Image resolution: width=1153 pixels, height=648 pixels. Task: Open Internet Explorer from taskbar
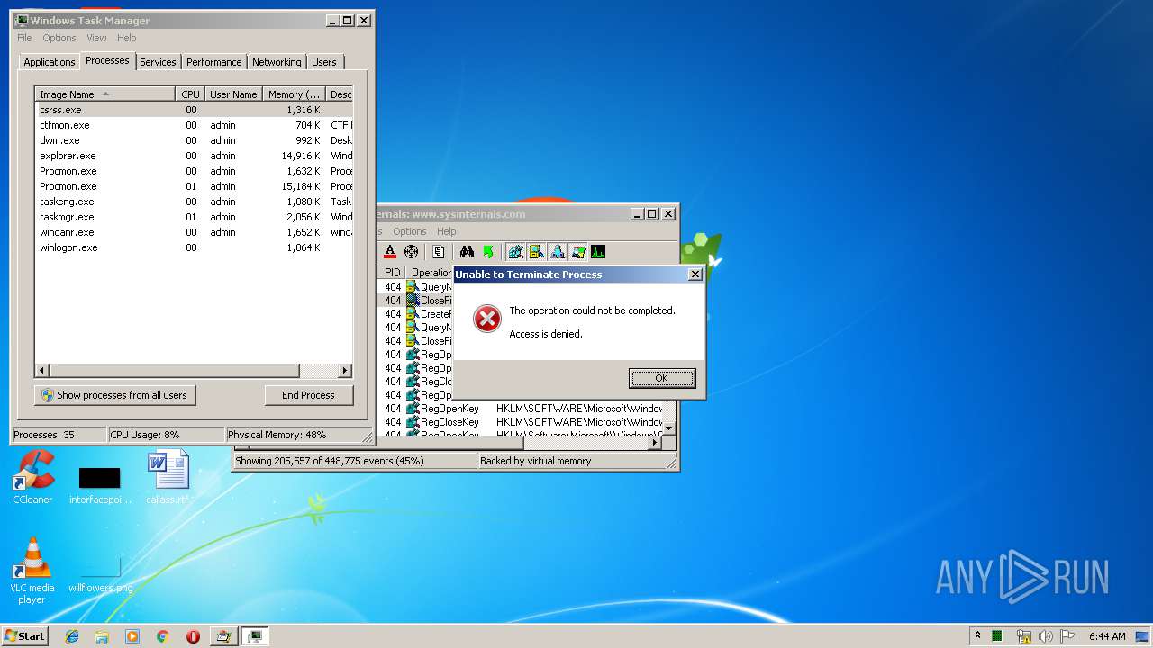coord(72,635)
